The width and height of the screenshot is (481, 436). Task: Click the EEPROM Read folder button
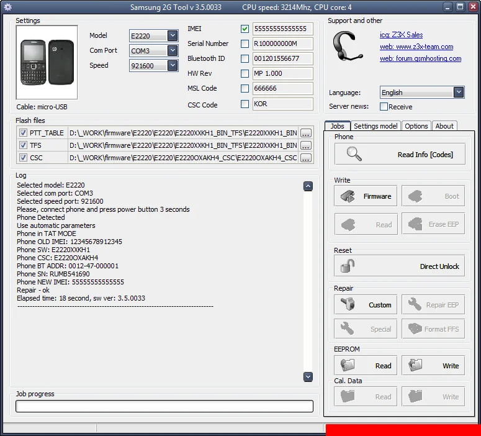[x=366, y=365]
